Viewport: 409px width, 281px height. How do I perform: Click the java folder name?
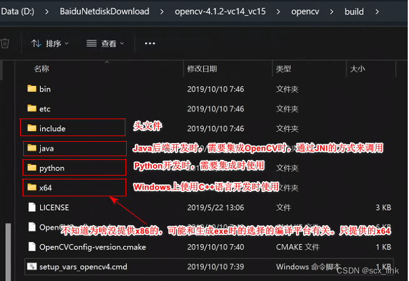click(x=46, y=149)
